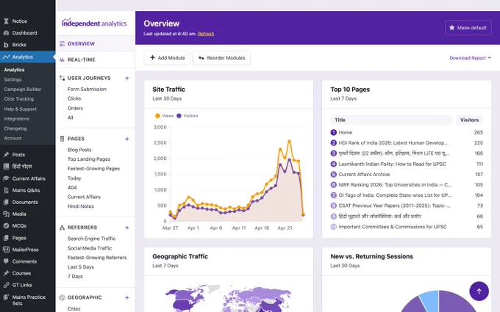Open Settings under Analytics submenu
Viewport: 500px width, 312px height.
tap(12, 79)
